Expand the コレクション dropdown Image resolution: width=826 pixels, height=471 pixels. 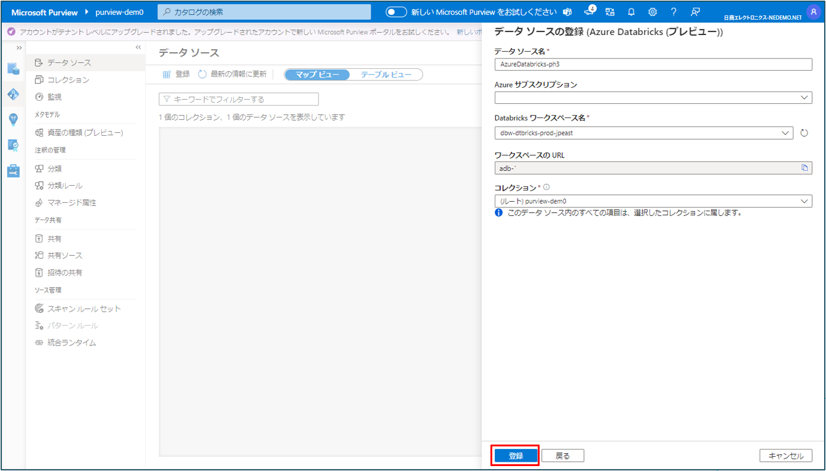653,201
